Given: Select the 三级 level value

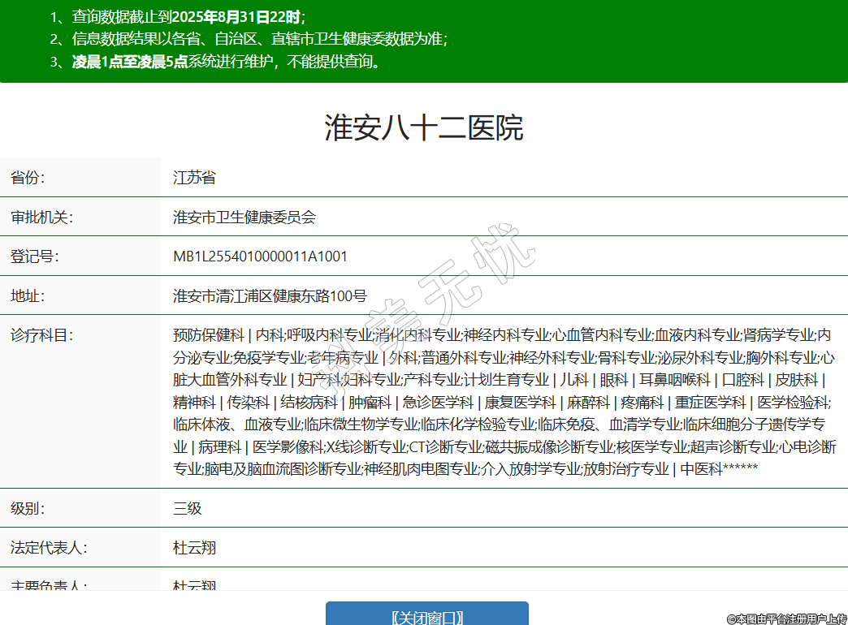Looking at the screenshot, I should coord(187,509).
